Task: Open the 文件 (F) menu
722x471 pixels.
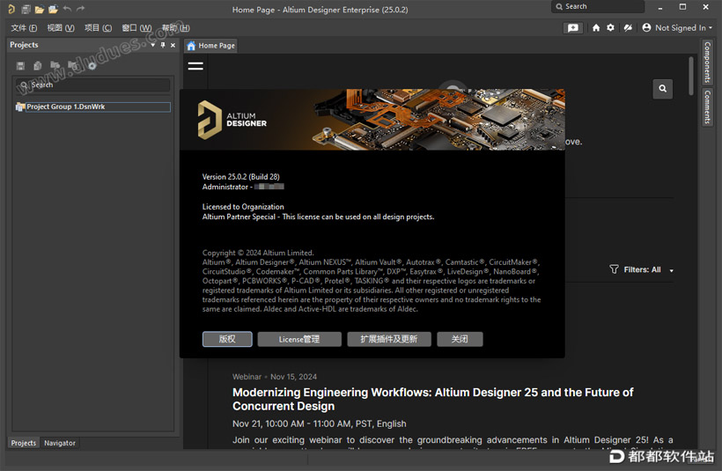Action: click(25, 28)
